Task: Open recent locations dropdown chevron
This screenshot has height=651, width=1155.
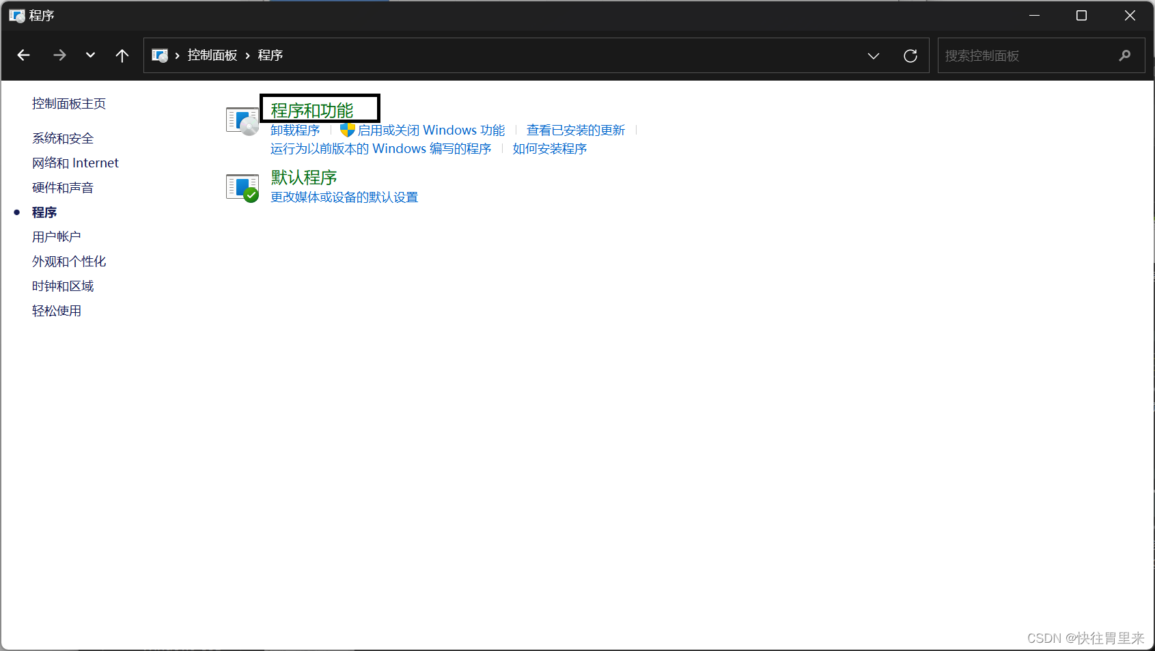Action: 90,55
